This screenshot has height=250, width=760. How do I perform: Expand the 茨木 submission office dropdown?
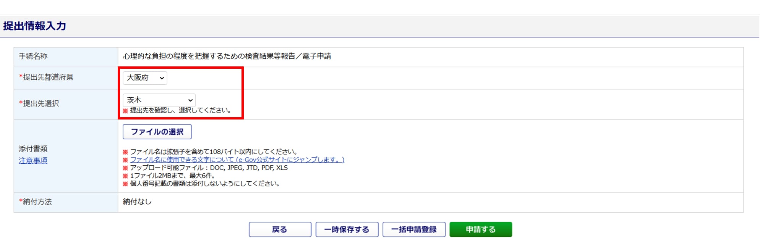[159, 100]
